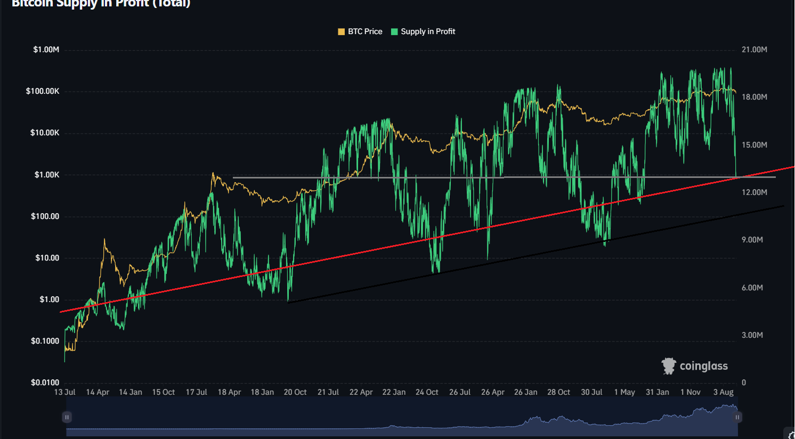Image resolution: width=795 pixels, height=439 pixels.
Task: Click the coinglass watermark text
Action: [703, 366]
